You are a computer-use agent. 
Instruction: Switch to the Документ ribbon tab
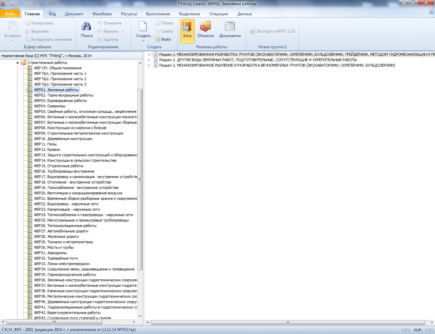74,14
